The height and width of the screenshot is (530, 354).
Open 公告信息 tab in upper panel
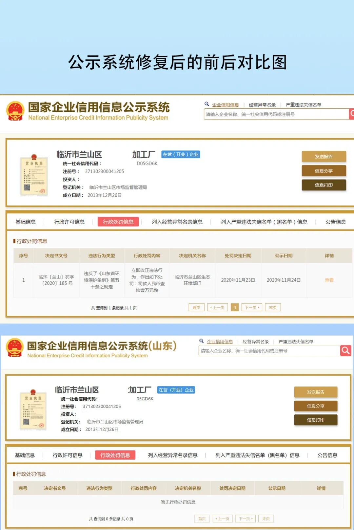click(336, 222)
